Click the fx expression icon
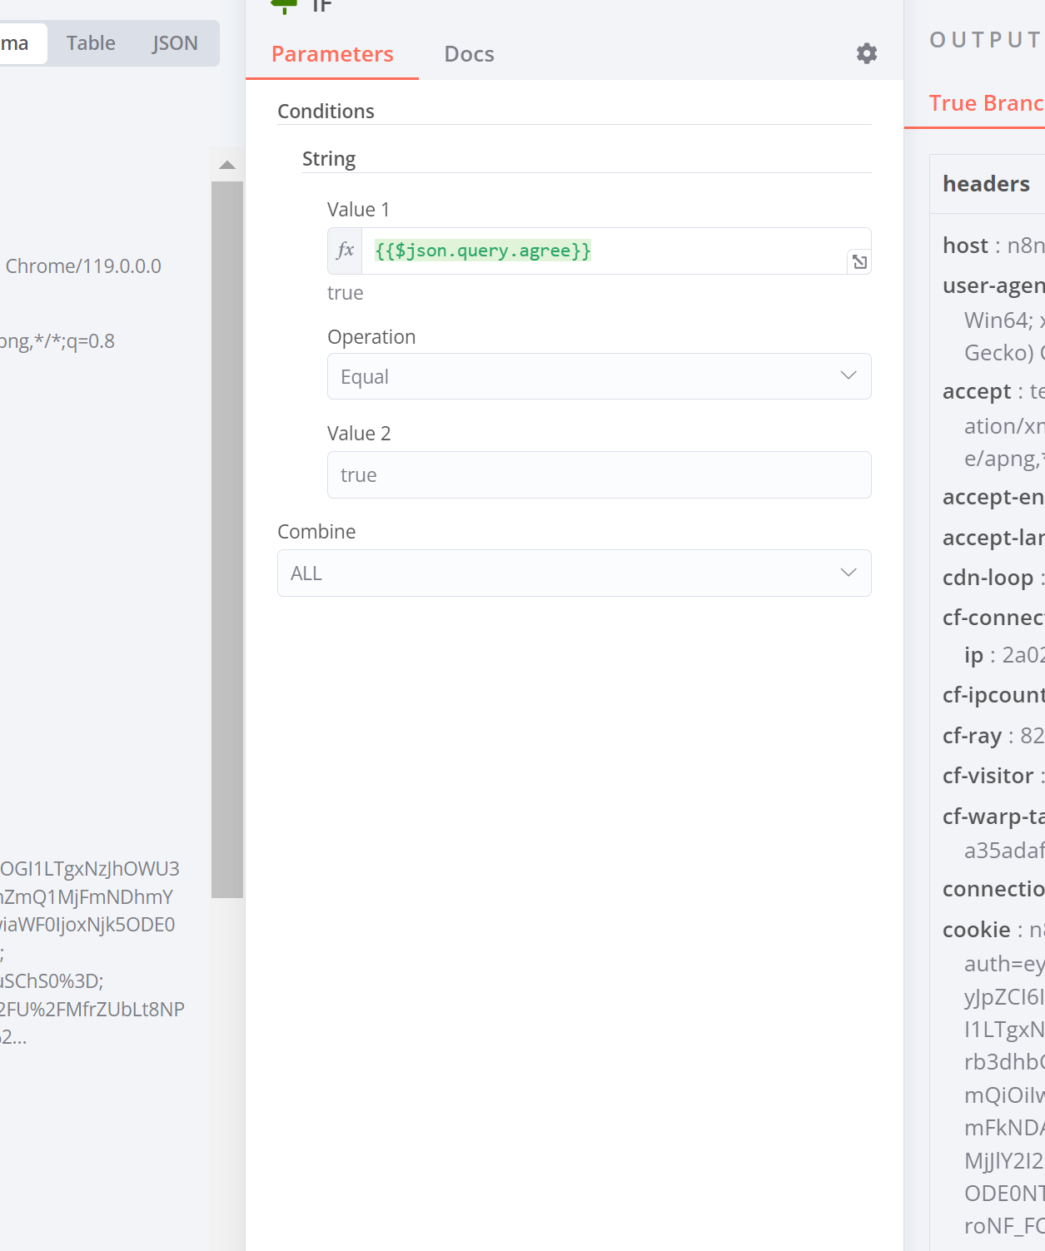 tap(345, 251)
